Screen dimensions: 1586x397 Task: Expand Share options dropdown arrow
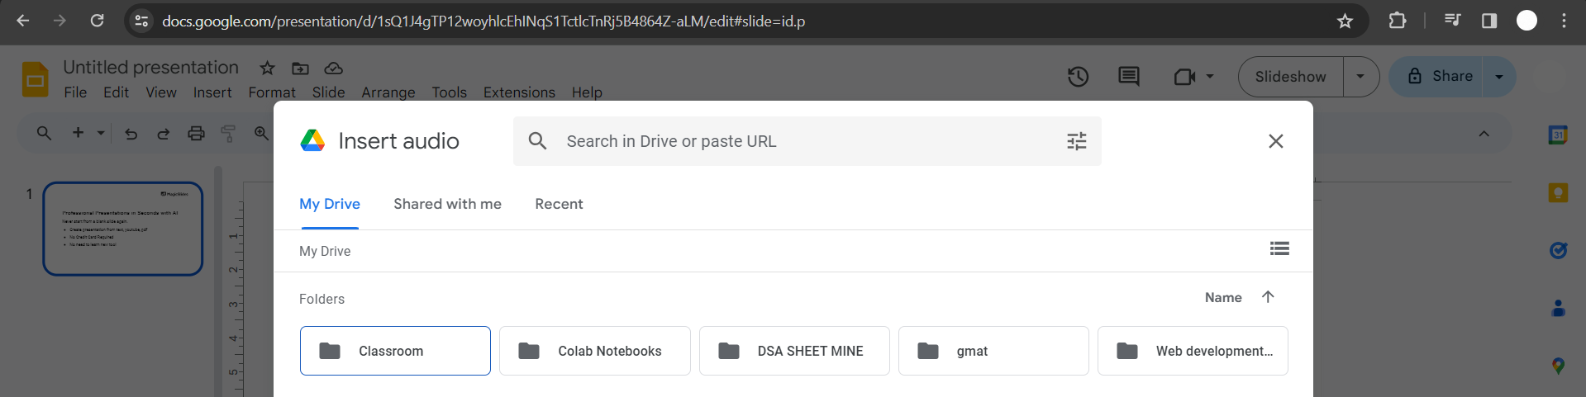(x=1499, y=77)
